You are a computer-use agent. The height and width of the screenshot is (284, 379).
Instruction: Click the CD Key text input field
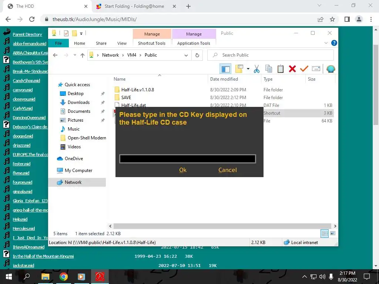pyautogui.click(x=188, y=159)
